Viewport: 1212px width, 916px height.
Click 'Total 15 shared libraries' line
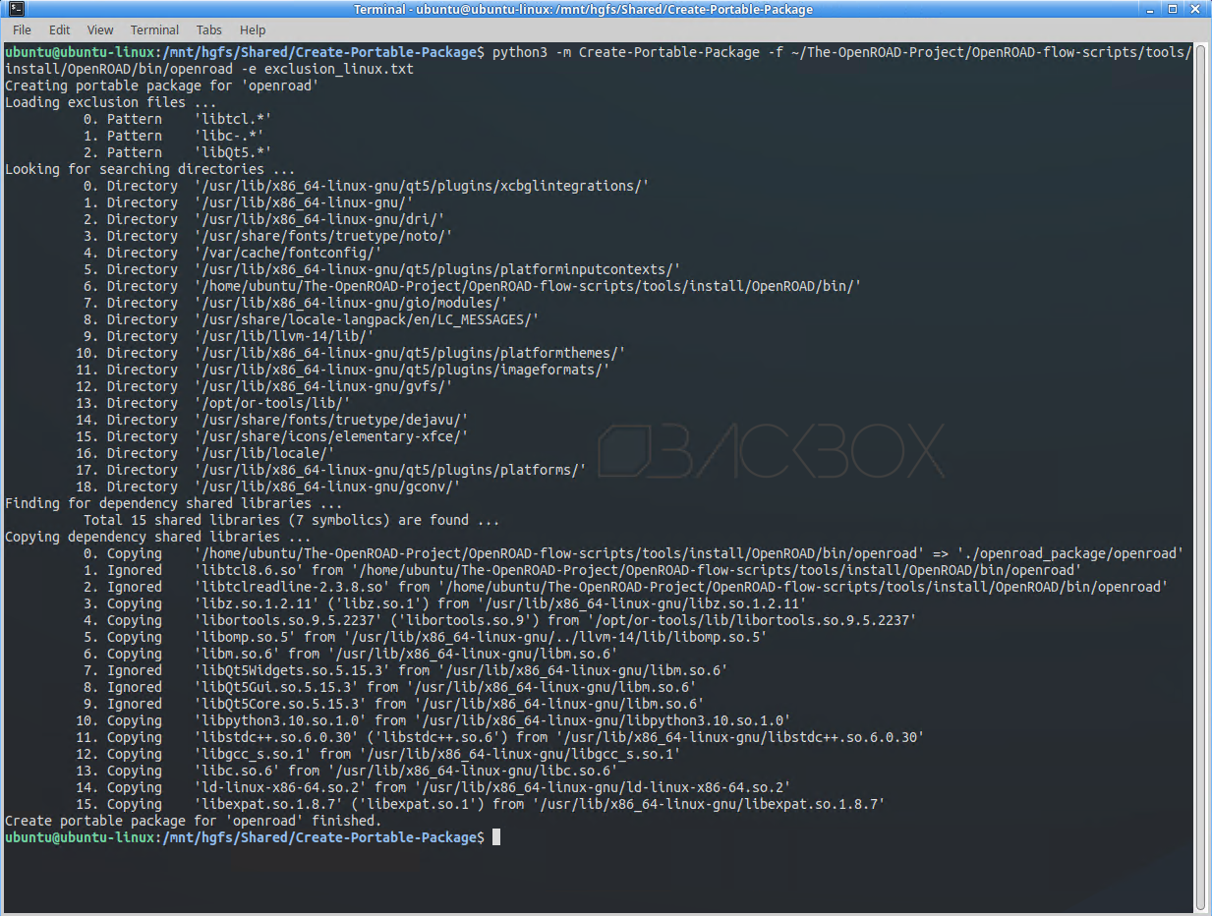click(292, 520)
